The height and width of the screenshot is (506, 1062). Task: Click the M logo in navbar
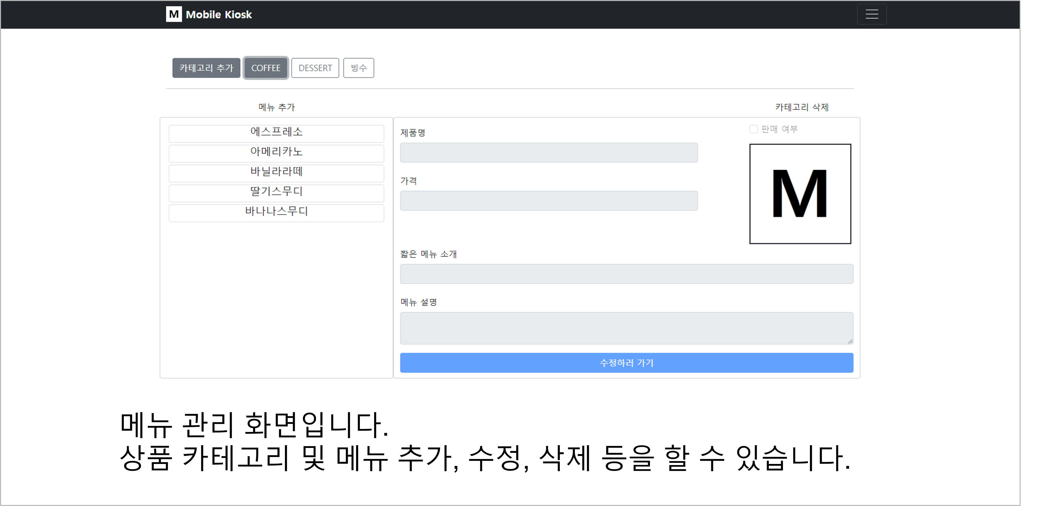click(x=174, y=15)
